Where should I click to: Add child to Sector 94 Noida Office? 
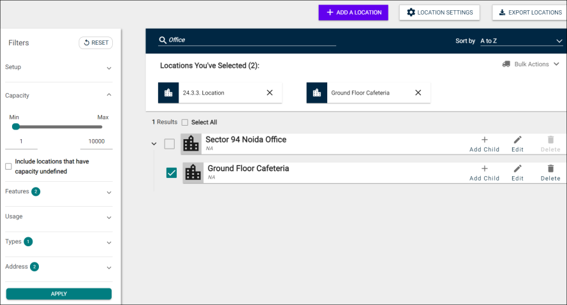(x=484, y=144)
